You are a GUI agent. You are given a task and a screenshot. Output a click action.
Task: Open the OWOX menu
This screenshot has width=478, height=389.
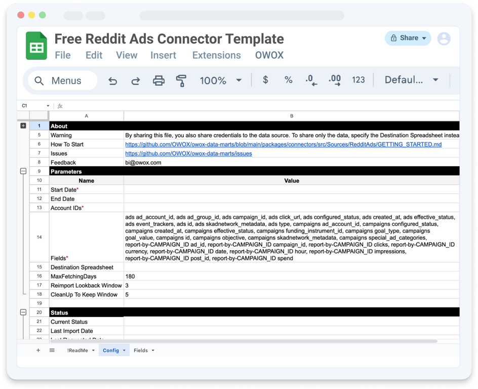point(269,55)
